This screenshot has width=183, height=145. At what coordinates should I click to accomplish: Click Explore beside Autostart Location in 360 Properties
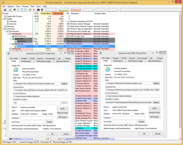pyautogui.click(x=156, y=103)
